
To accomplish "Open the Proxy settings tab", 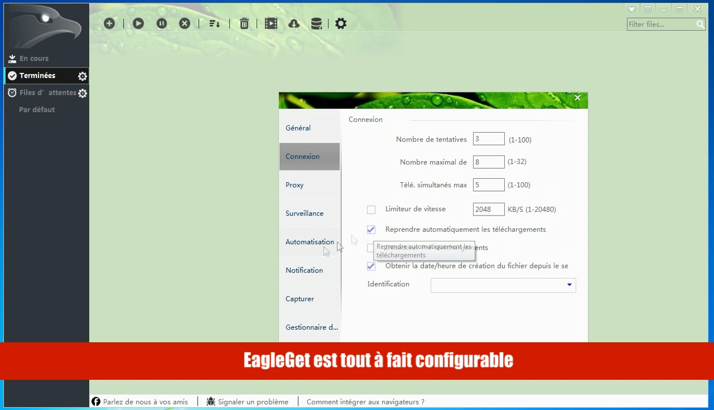I will point(310,185).
